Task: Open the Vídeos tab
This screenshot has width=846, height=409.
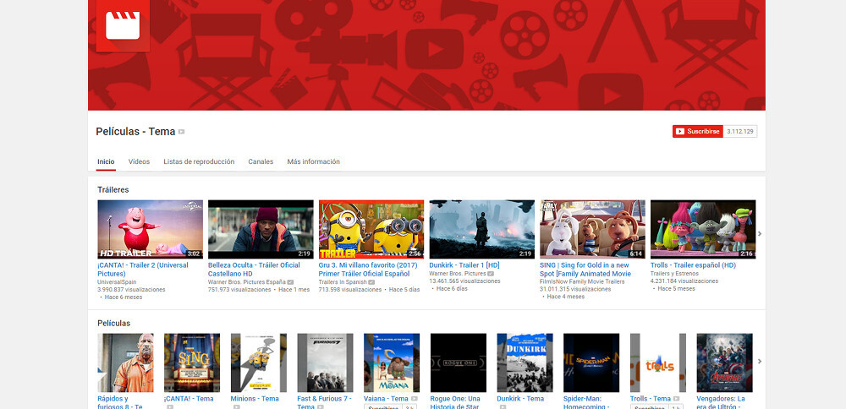Action: [x=140, y=161]
